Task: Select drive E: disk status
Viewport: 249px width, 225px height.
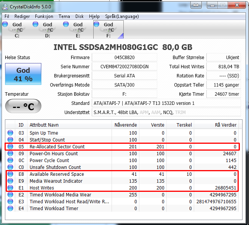Action: point(78,30)
